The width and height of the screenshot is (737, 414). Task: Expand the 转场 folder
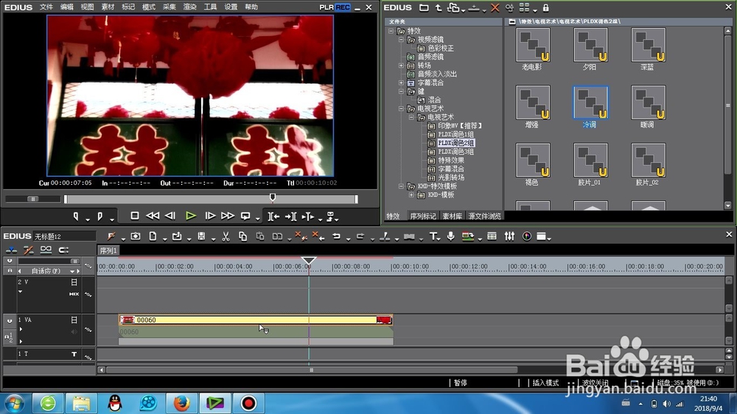pos(401,66)
